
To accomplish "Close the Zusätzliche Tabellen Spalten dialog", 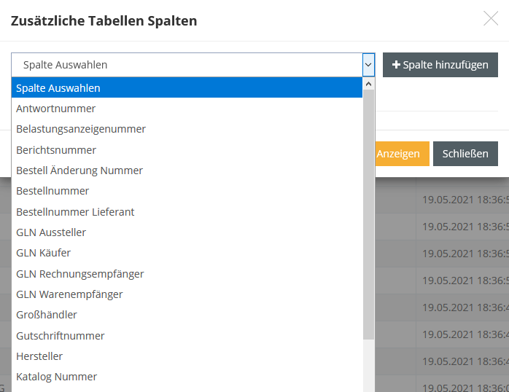I will pos(491,19).
